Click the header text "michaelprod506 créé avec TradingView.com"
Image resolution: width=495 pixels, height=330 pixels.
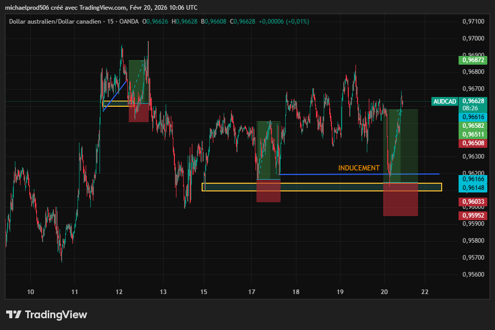[x=66, y=7]
